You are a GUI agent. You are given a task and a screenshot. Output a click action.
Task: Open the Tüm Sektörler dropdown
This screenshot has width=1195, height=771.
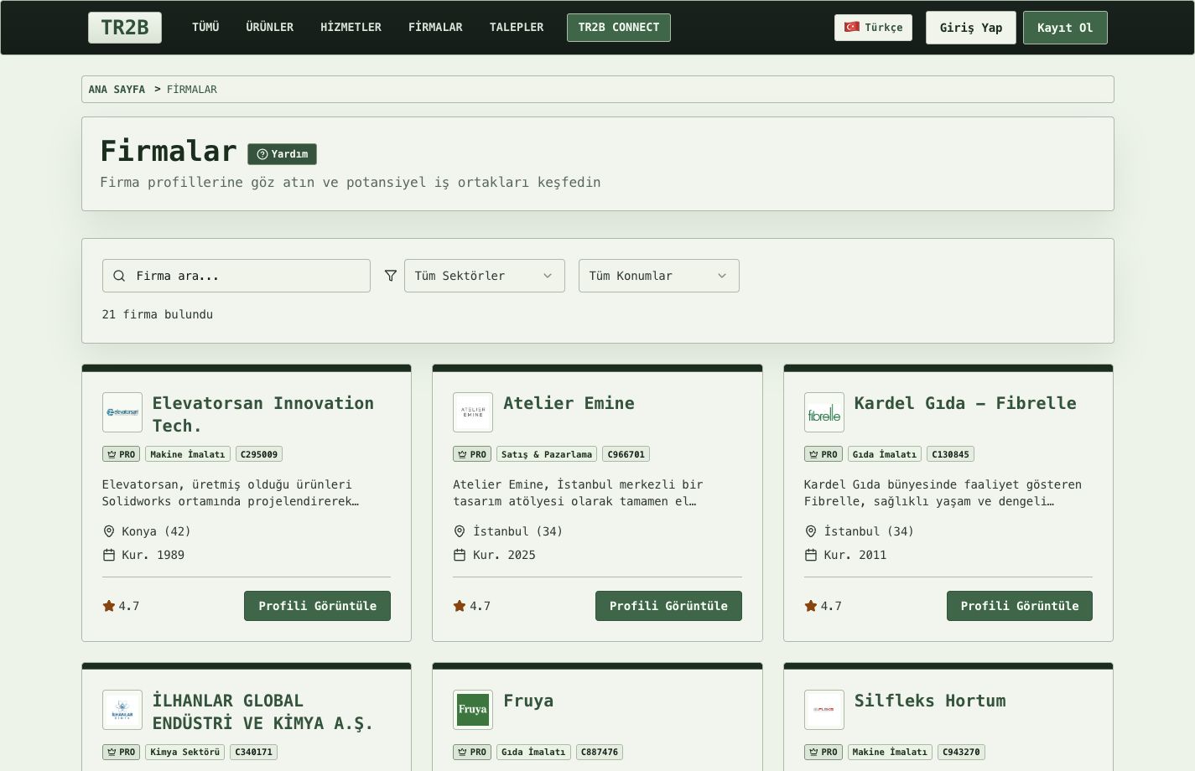[485, 276]
